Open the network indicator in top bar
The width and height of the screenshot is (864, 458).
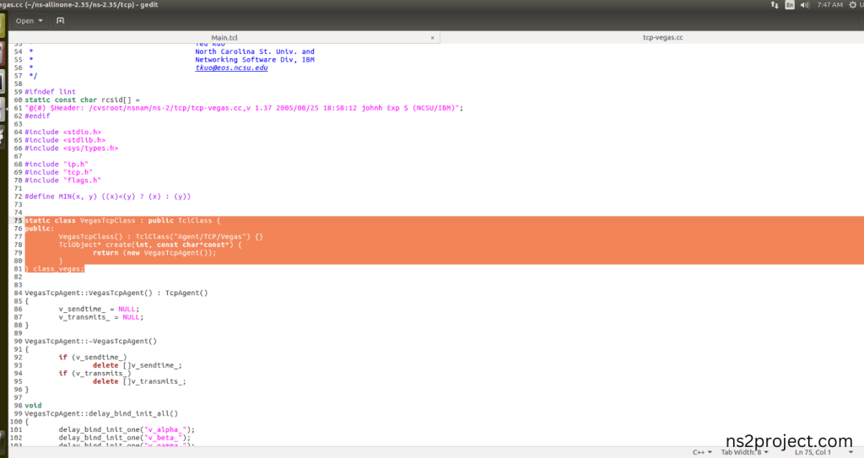[775, 5]
